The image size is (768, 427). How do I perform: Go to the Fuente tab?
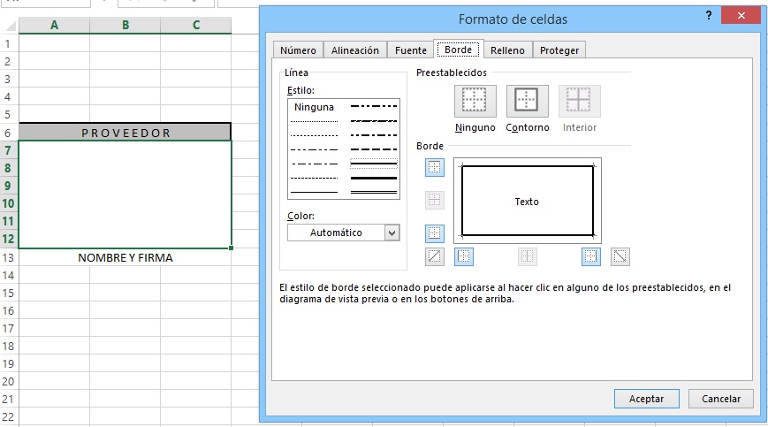tap(410, 50)
